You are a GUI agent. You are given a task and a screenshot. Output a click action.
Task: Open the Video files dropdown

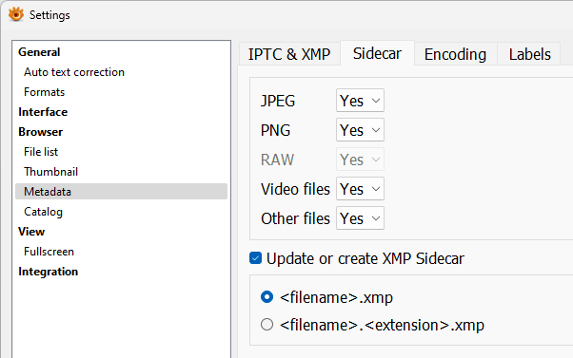pos(360,189)
